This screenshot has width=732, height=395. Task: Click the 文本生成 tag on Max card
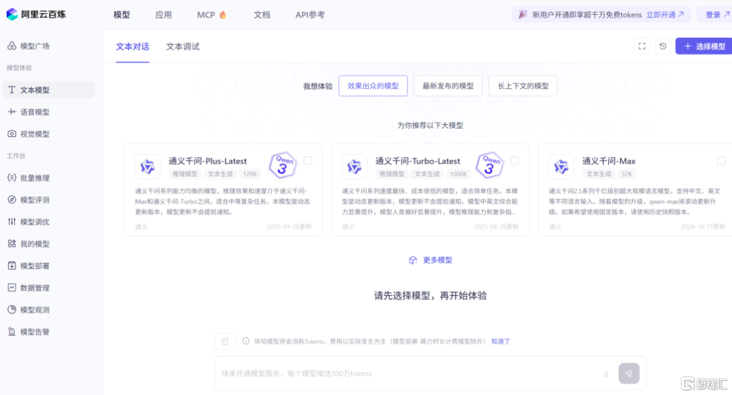598,173
